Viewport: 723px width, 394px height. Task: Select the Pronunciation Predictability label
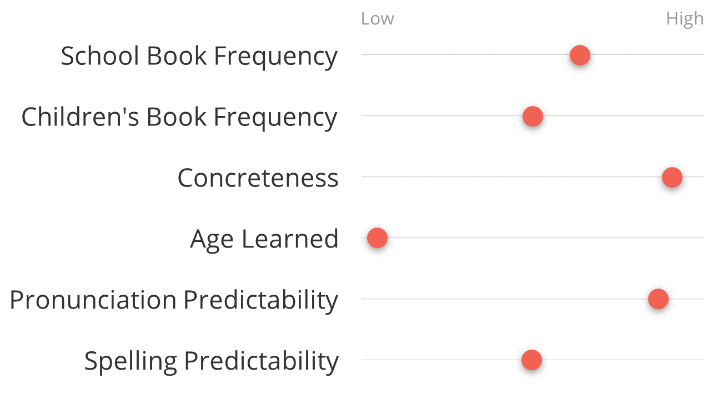click(x=174, y=300)
